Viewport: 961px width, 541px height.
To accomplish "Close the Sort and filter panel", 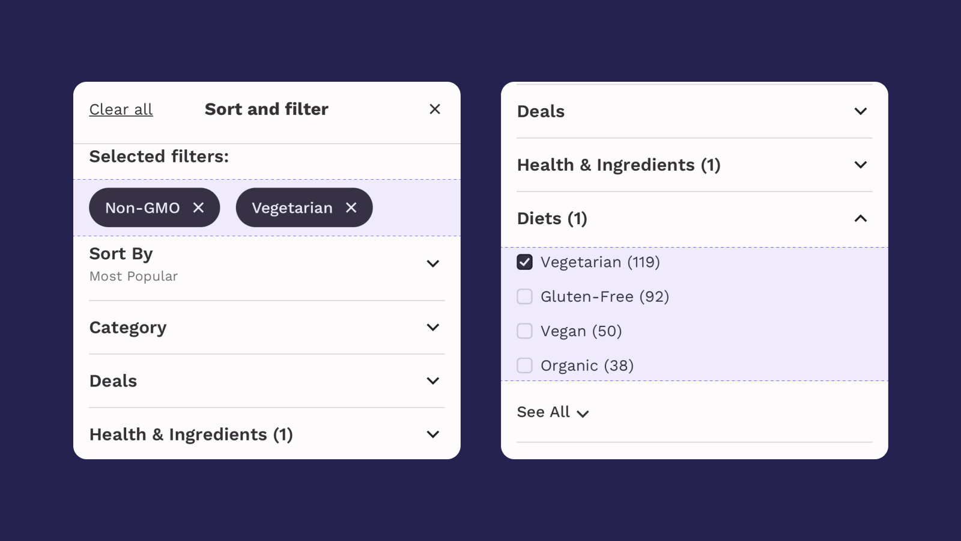I will [435, 109].
